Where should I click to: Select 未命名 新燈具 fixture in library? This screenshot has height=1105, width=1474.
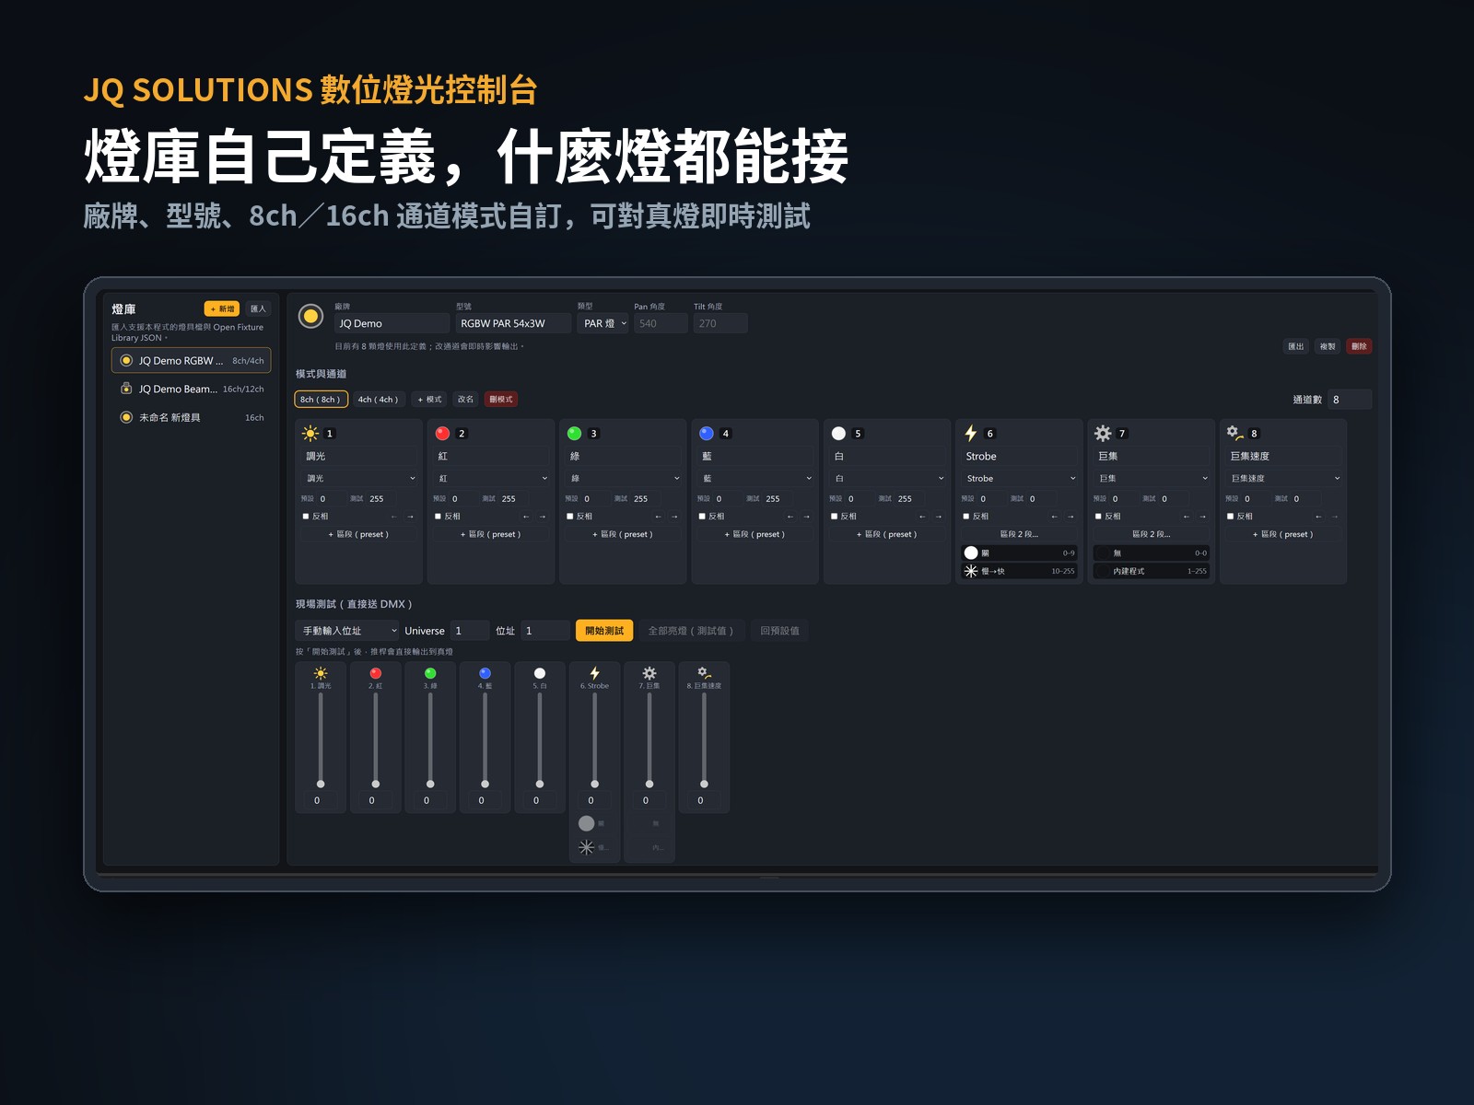point(192,417)
